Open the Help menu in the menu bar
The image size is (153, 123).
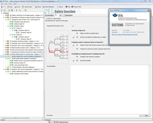point(15,4)
